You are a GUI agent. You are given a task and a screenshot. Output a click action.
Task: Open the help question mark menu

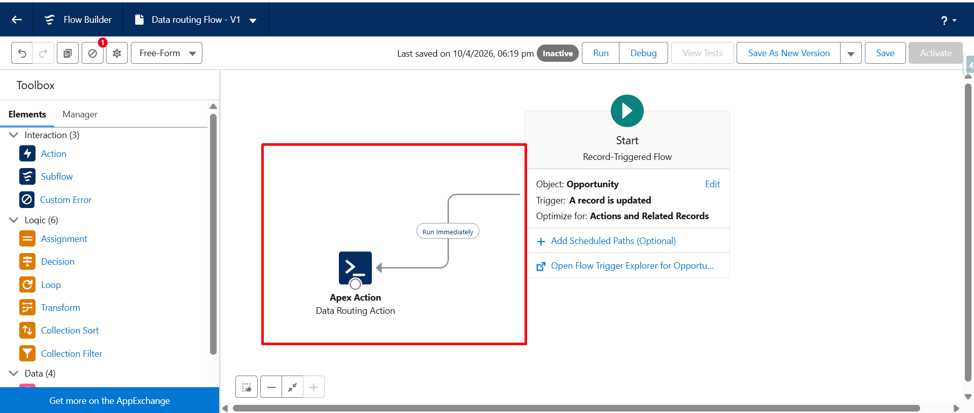click(949, 20)
